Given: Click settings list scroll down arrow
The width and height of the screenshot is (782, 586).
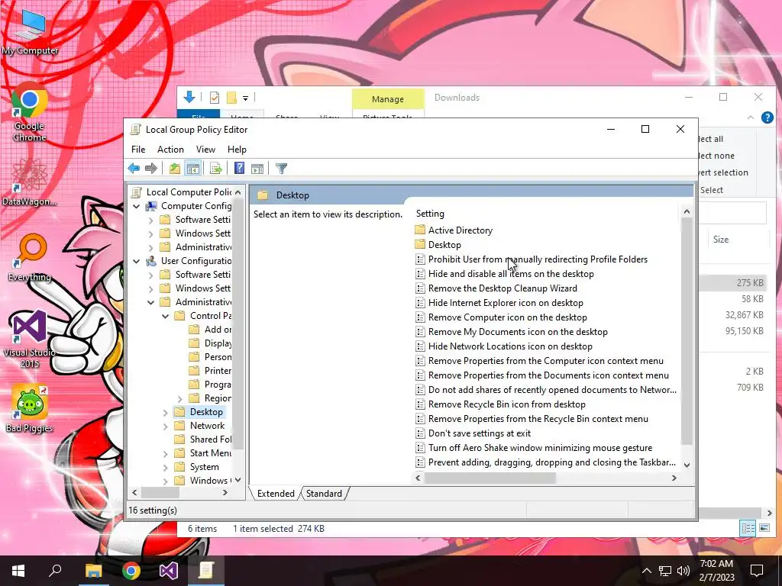Looking at the screenshot, I should click(687, 465).
